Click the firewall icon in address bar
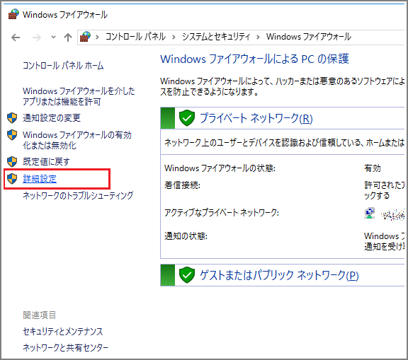The height and width of the screenshot is (360, 408). 85,37
